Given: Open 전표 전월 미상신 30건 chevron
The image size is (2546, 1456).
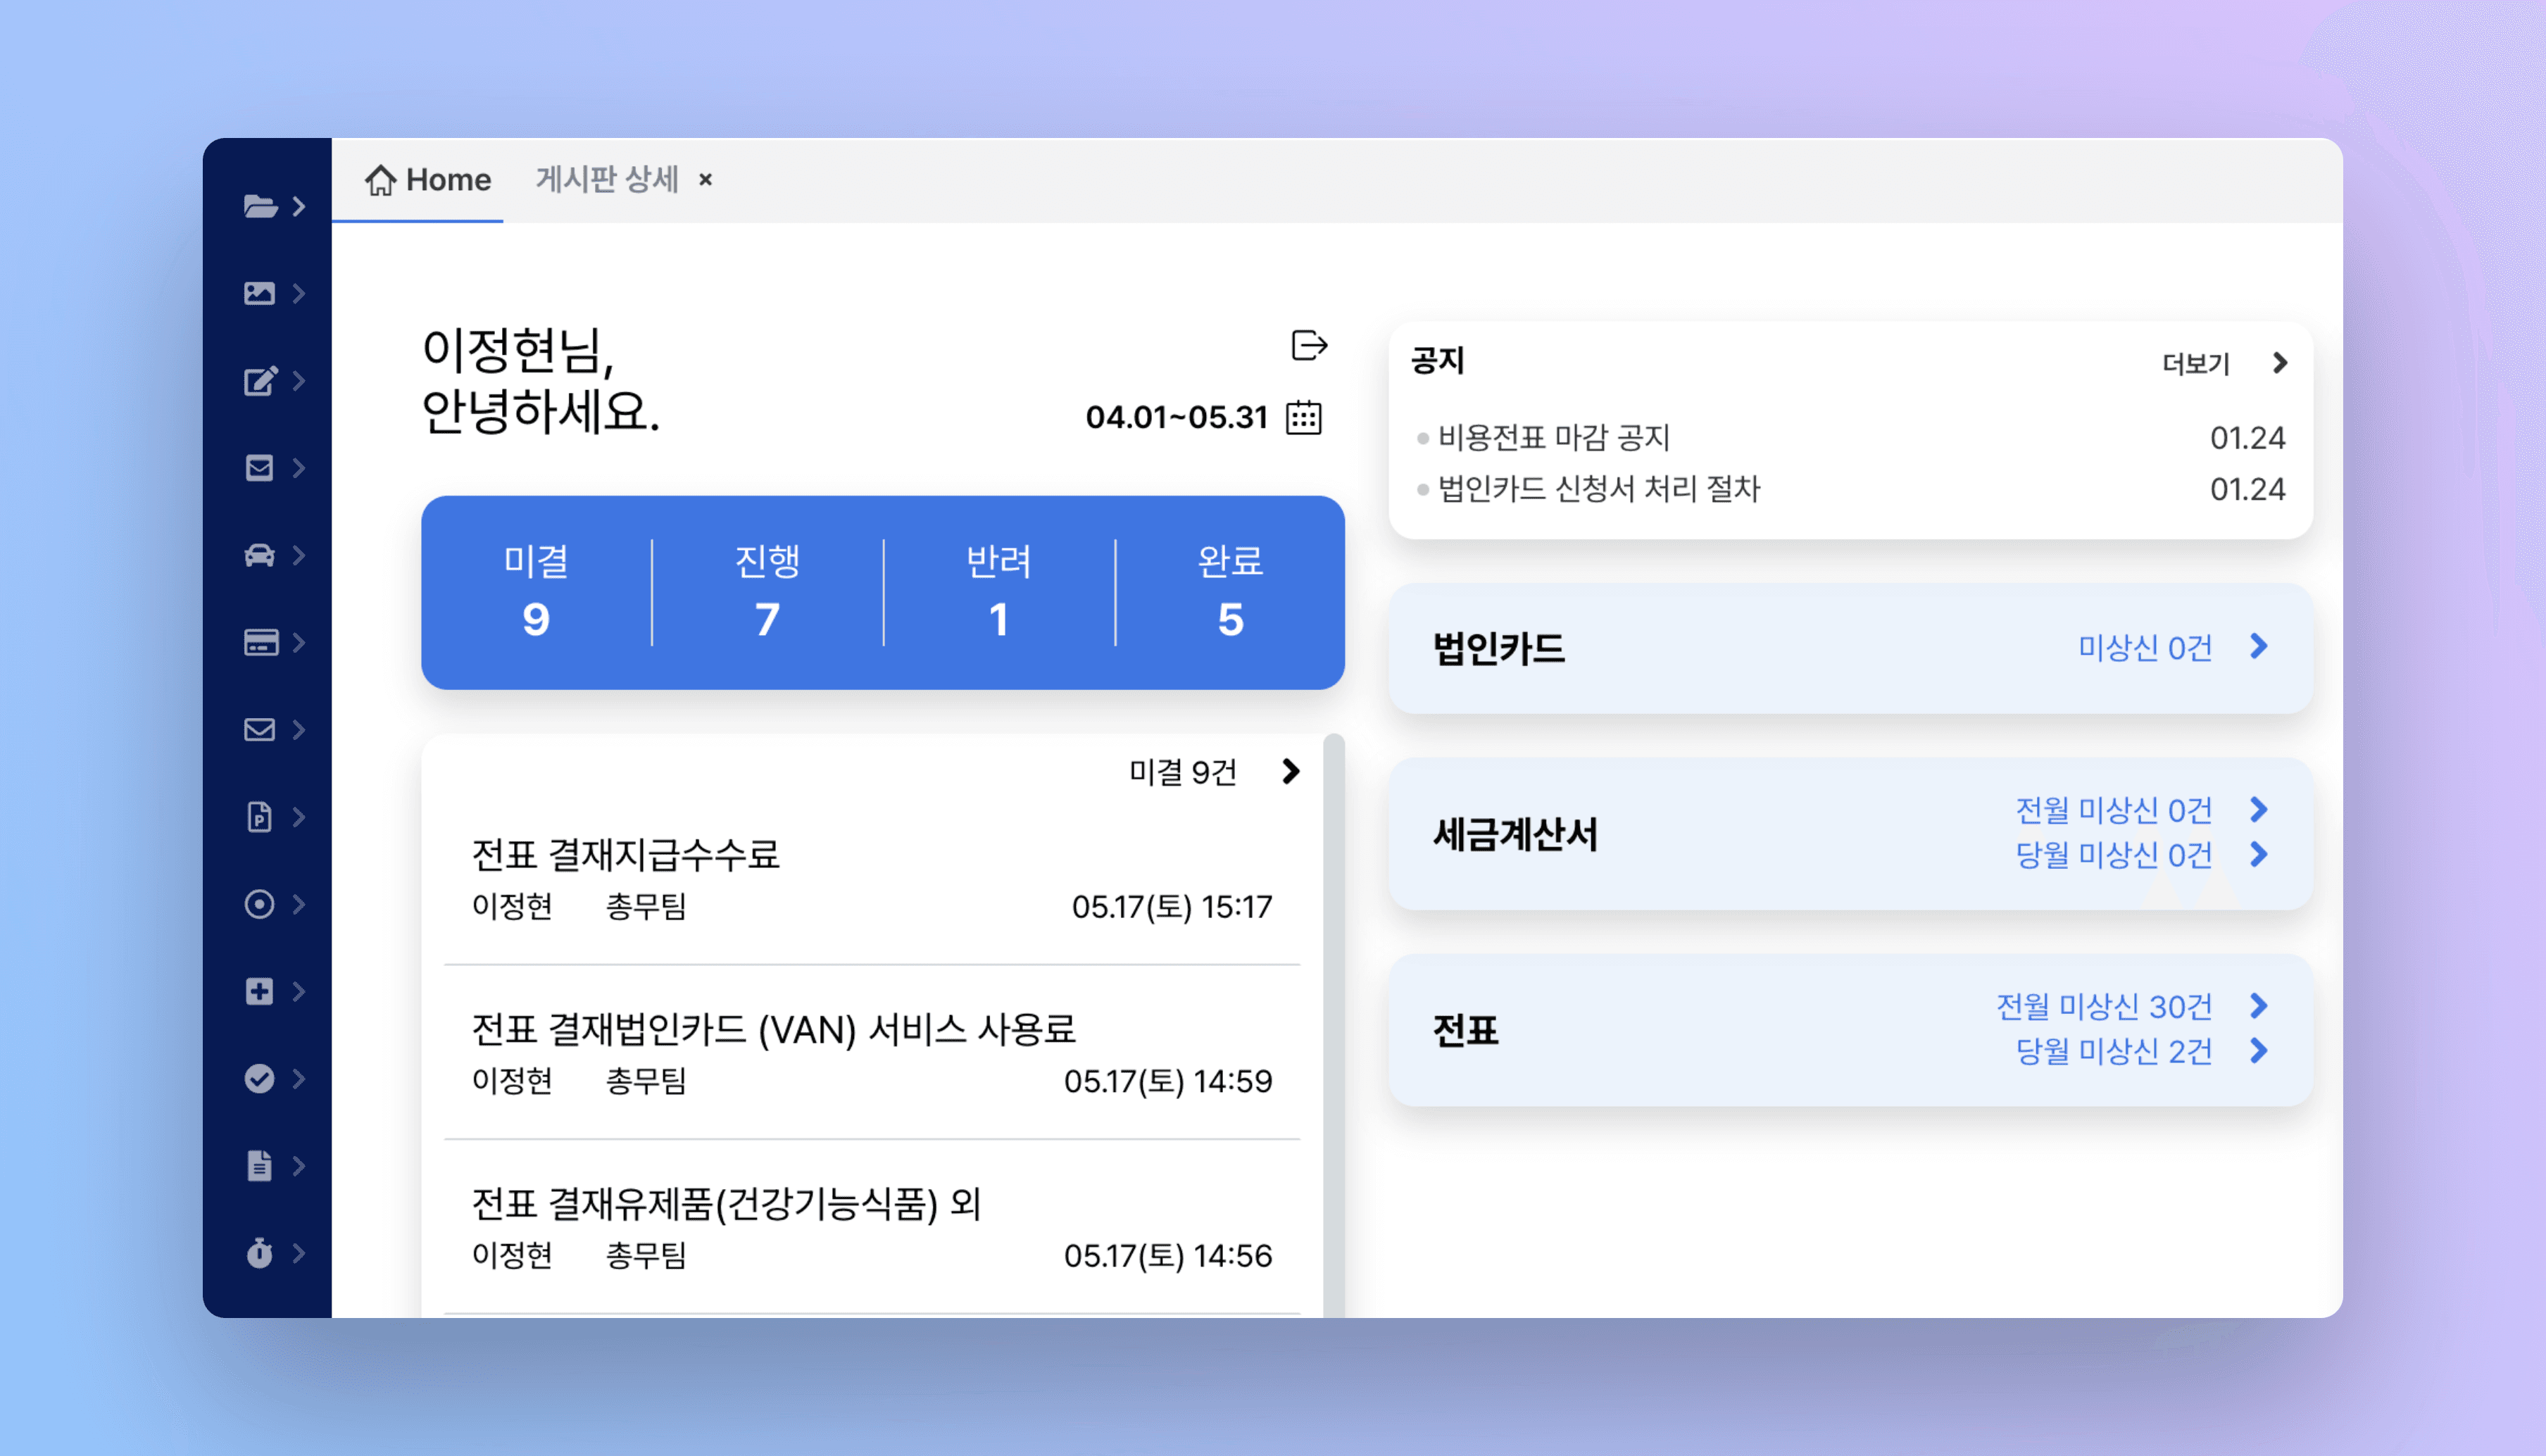Looking at the screenshot, I should [x=2259, y=1005].
